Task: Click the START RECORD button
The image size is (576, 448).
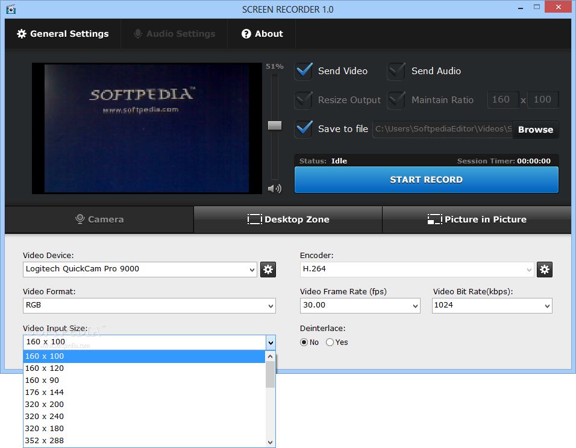Action: pos(427,180)
